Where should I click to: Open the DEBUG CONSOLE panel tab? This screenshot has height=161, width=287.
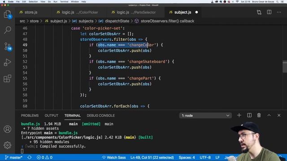[x=100, y=115]
